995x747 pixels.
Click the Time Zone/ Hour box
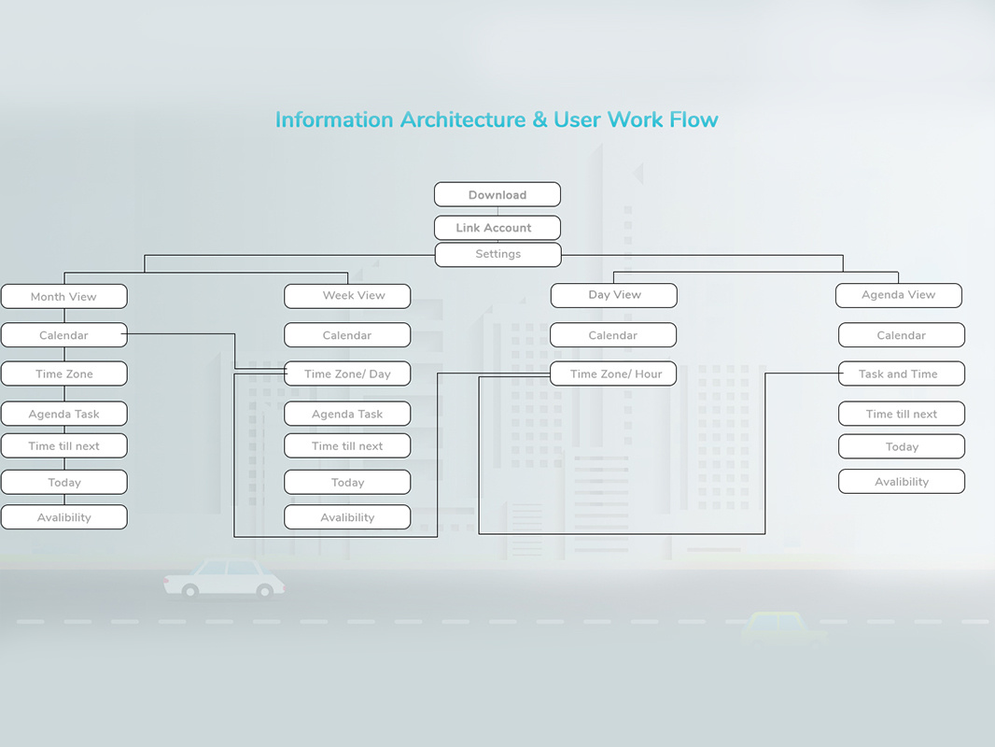coord(613,373)
